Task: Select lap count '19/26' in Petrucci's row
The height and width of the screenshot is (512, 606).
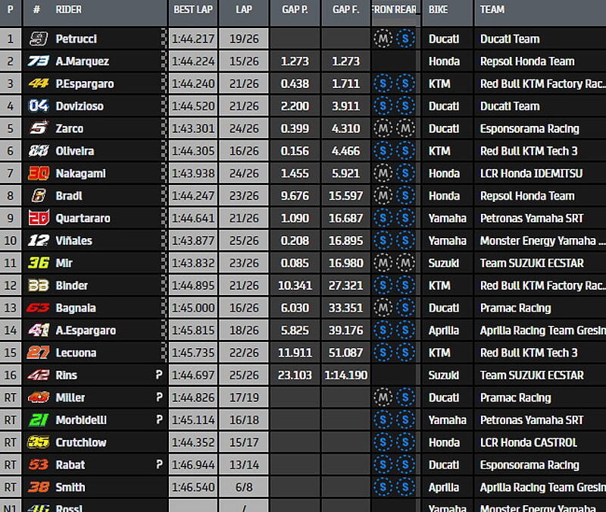Action: pos(244,39)
